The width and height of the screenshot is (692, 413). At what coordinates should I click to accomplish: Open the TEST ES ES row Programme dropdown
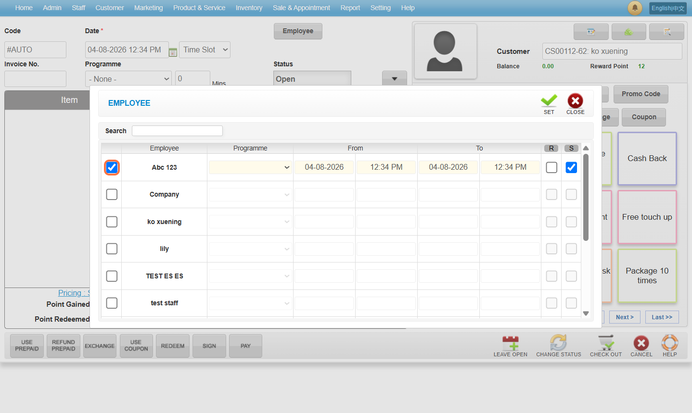click(250, 276)
